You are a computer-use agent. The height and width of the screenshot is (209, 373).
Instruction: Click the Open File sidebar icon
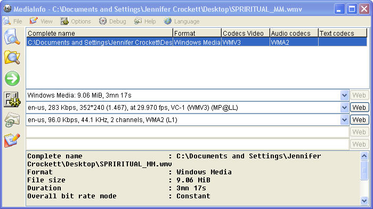(12, 37)
